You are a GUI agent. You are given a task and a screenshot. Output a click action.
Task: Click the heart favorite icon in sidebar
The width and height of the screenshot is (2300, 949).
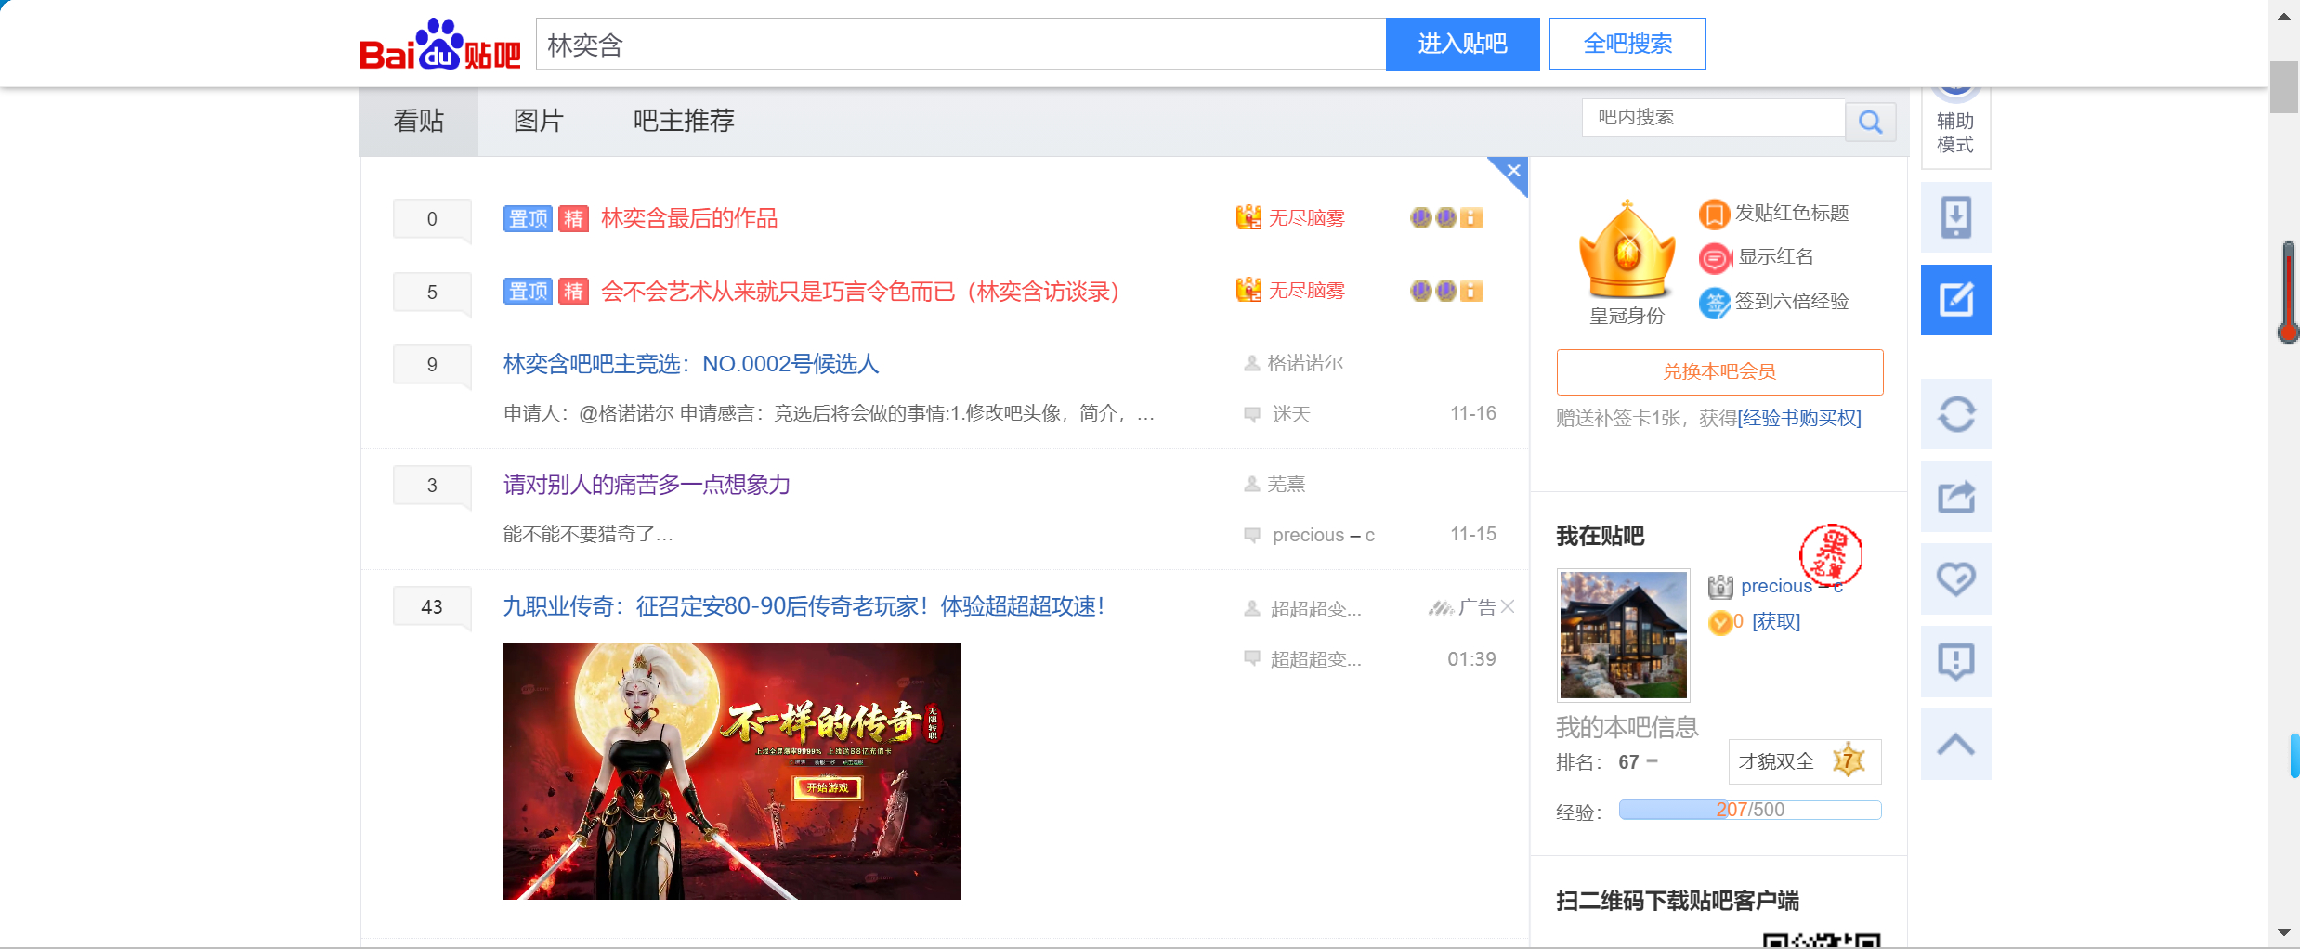(1955, 579)
